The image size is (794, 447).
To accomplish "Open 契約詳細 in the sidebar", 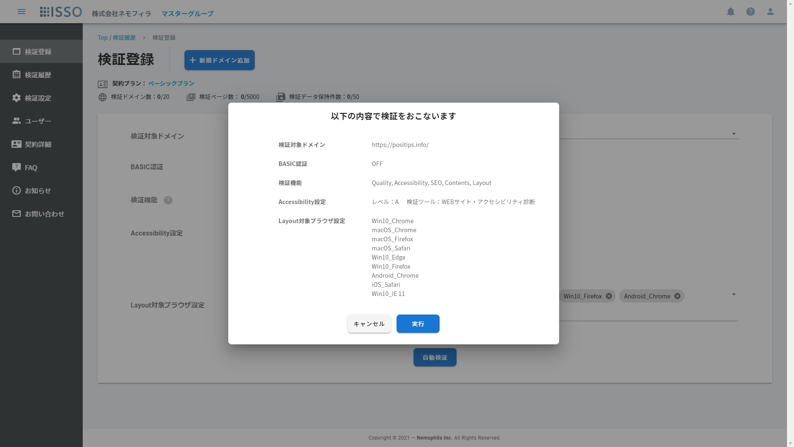I will (41, 144).
